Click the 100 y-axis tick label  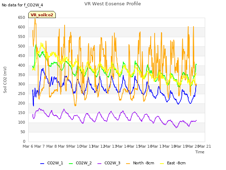[x=22, y=122]
